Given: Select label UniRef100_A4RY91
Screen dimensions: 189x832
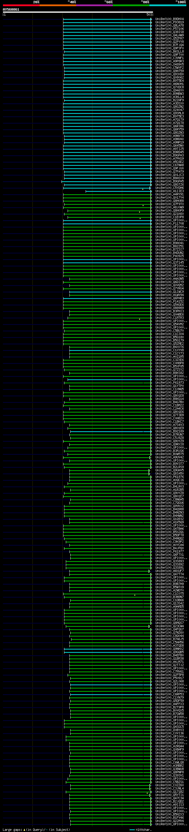Looking at the screenshot, I should click(170, 194).
